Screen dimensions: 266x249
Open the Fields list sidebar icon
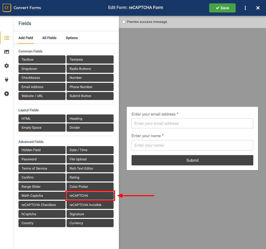[x=7, y=38]
